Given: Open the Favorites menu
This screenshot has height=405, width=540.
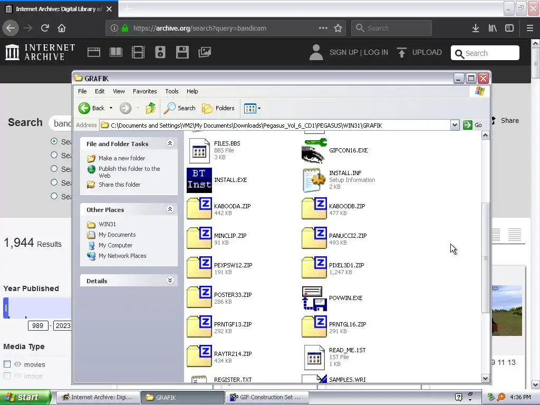Looking at the screenshot, I should point(144,91).
